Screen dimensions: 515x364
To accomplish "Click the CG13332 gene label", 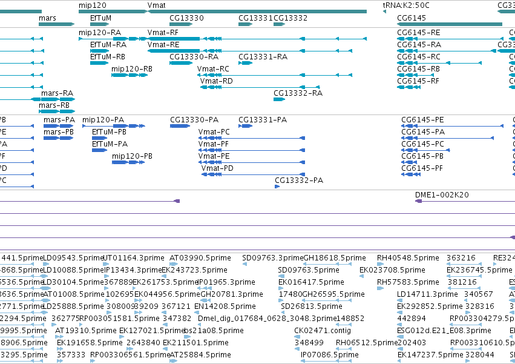I will coord(290,18).
